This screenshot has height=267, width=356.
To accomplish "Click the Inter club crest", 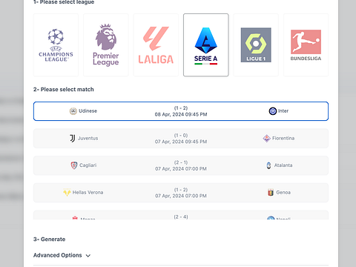I will coord(273,111).
